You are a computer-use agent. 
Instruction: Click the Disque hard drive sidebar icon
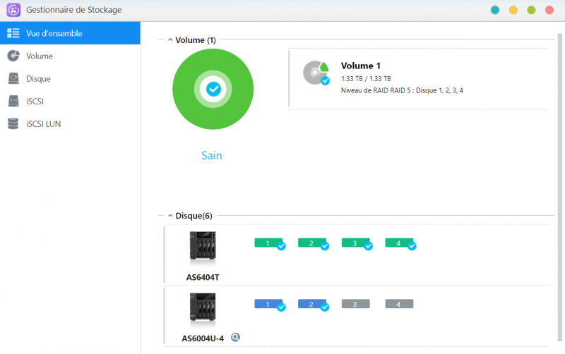[13, 78]
